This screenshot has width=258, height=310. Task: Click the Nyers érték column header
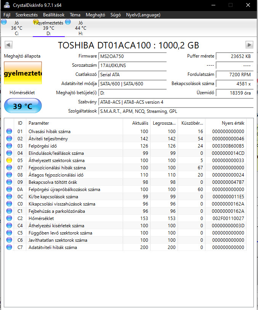(226, 123)
